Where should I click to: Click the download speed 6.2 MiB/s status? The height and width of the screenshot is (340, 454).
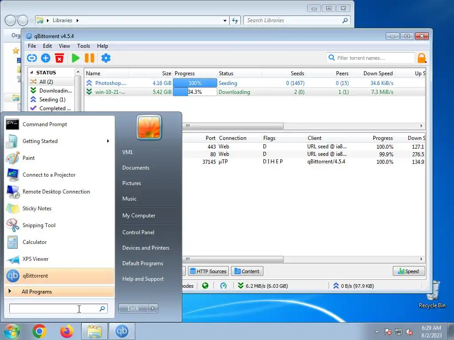(x=263, y=286)
